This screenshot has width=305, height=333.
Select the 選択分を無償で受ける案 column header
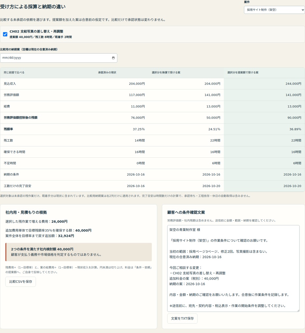pyautogui.click(x=166, y=73)
